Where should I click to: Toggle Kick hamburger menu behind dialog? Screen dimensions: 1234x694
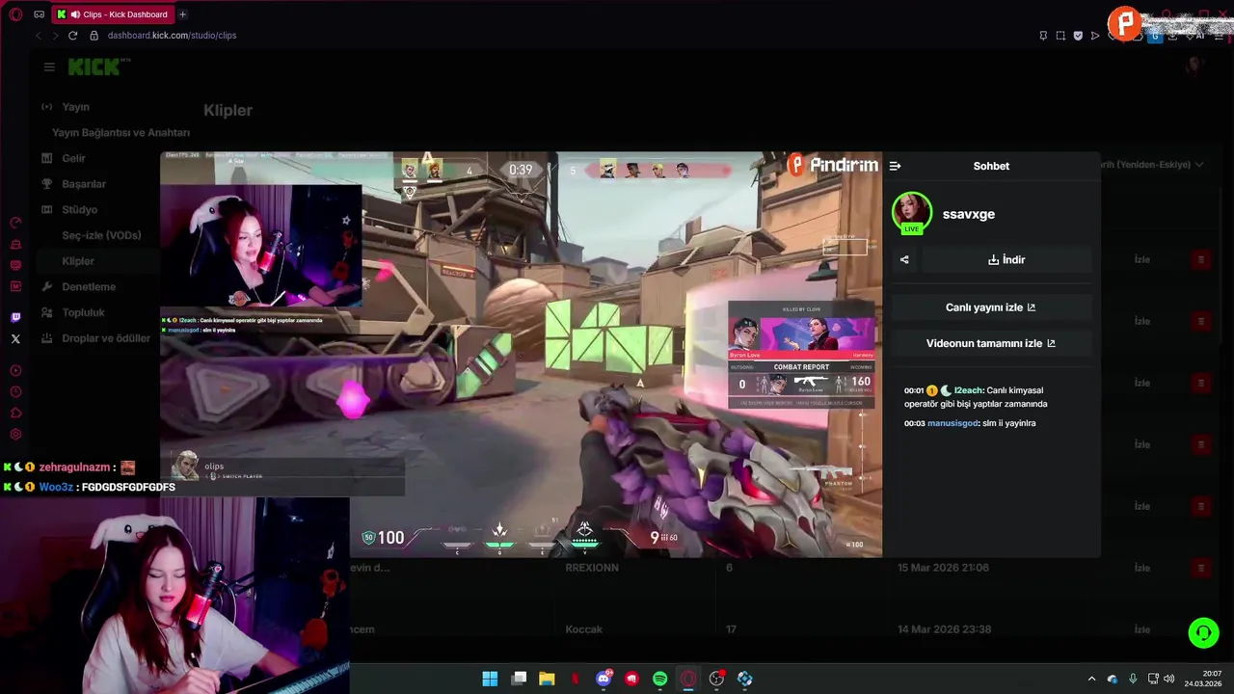[49, 67]
